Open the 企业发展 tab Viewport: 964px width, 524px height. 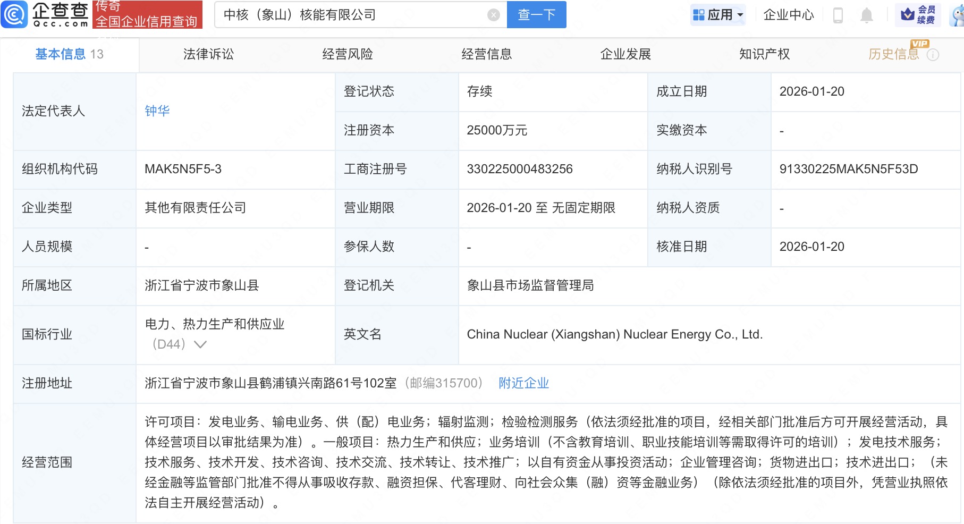627,54
